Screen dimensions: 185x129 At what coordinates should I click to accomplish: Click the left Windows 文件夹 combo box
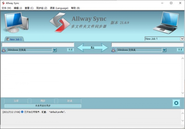32,50
